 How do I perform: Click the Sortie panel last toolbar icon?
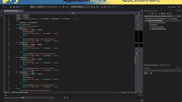tap(68, 98)
